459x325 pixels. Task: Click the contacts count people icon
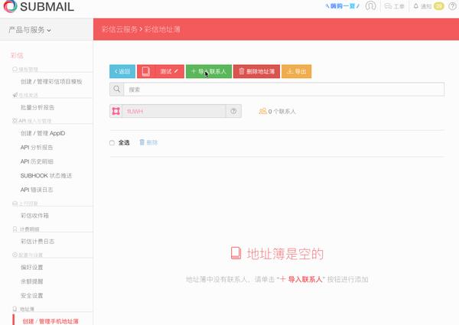click(x=262, y=111)
